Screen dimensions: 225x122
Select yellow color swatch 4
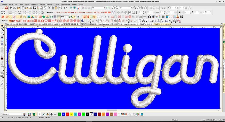coord(72,114)
